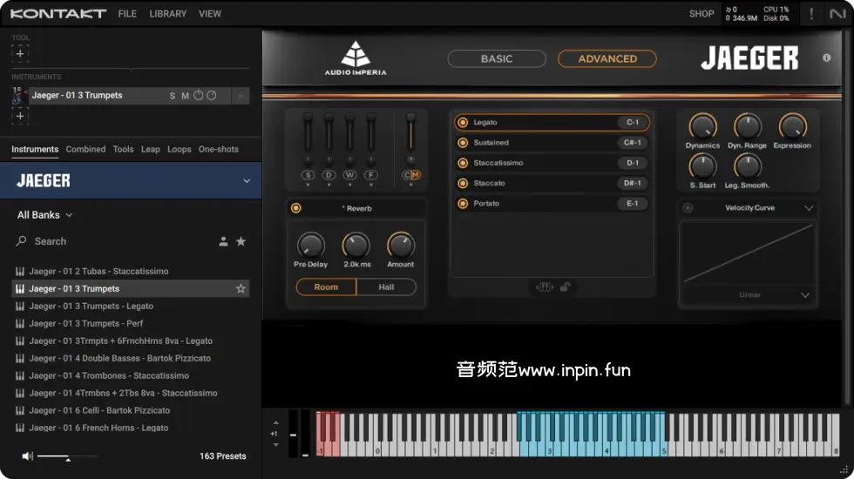Switch to the ADVANCED view

tap(607, 59)
